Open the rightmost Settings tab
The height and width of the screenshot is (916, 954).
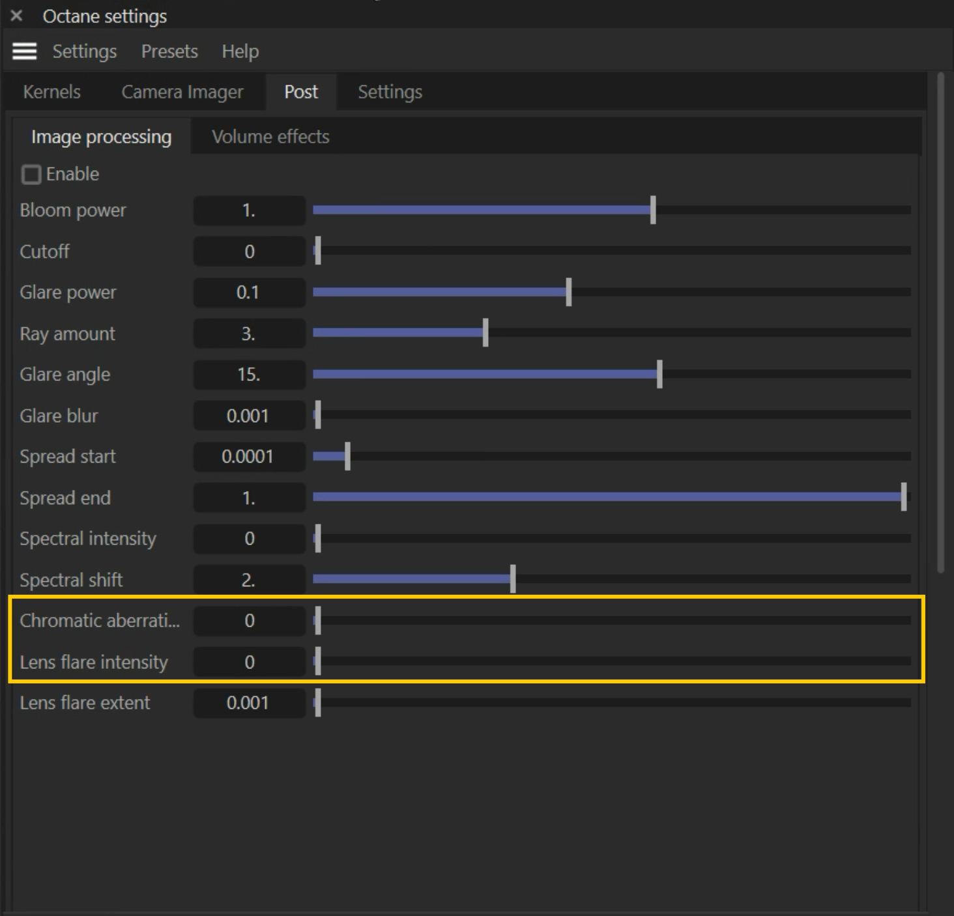click(390, 92)
